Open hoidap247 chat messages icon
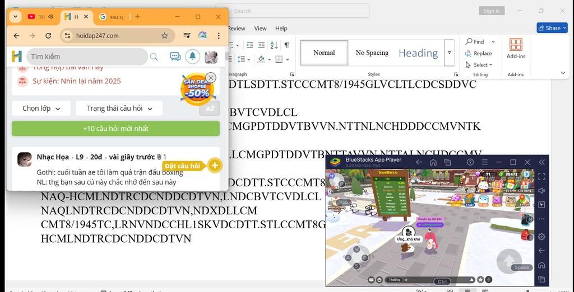Viewport: 574px width, 292px height. pos(175,56)
